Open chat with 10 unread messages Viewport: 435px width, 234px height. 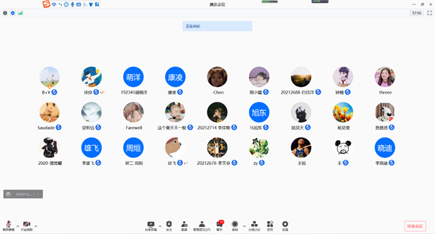(x=220, y=226)
